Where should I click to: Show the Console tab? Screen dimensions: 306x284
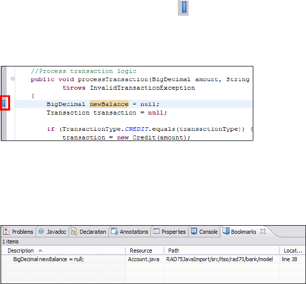click(204, 232)
